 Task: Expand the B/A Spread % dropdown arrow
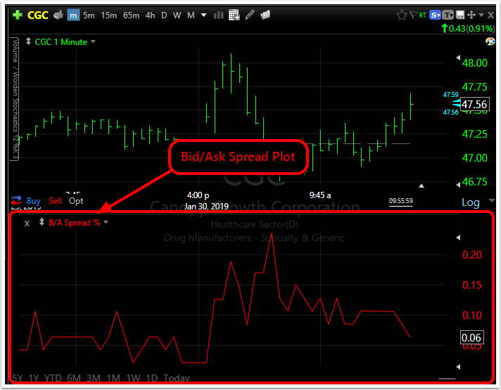[106, 222]
